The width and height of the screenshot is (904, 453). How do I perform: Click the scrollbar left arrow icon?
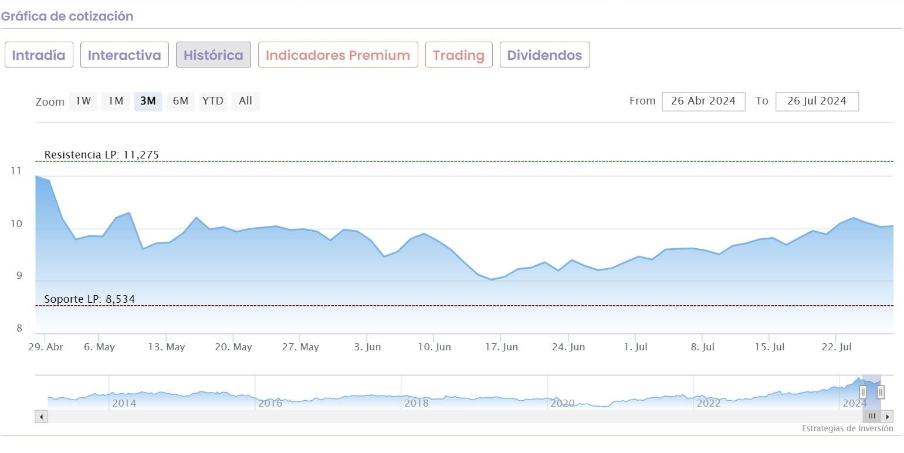(41, 417)
